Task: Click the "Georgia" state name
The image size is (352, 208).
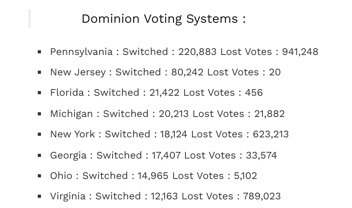Action: [x=68, y=155]
